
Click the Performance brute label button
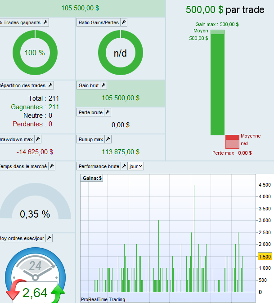[x=99, y=166]
